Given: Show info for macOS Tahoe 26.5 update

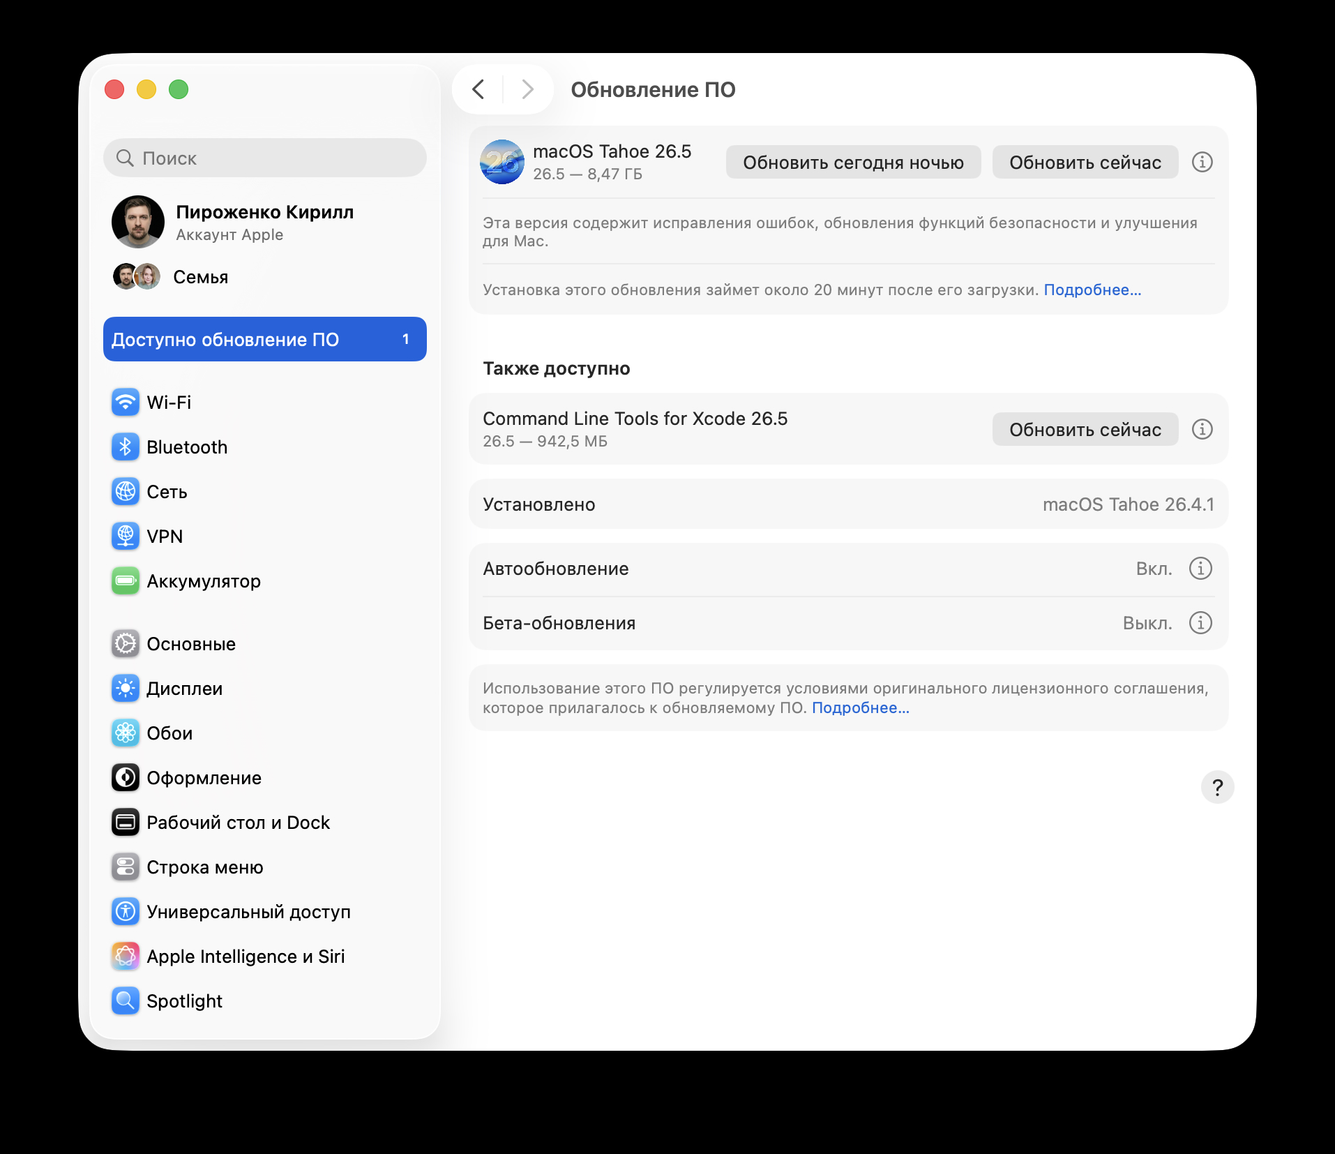Looking at the screenshot, I should tap(1202, 162).
